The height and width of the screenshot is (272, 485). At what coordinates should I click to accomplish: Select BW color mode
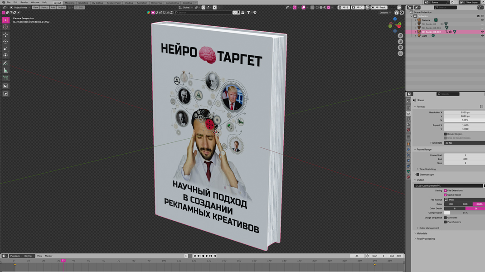click(451, 204)
